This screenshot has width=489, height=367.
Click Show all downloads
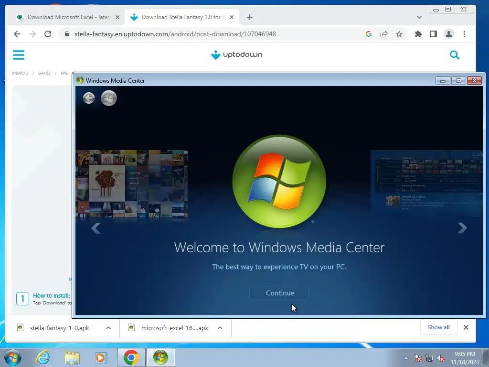coord(438,327)
